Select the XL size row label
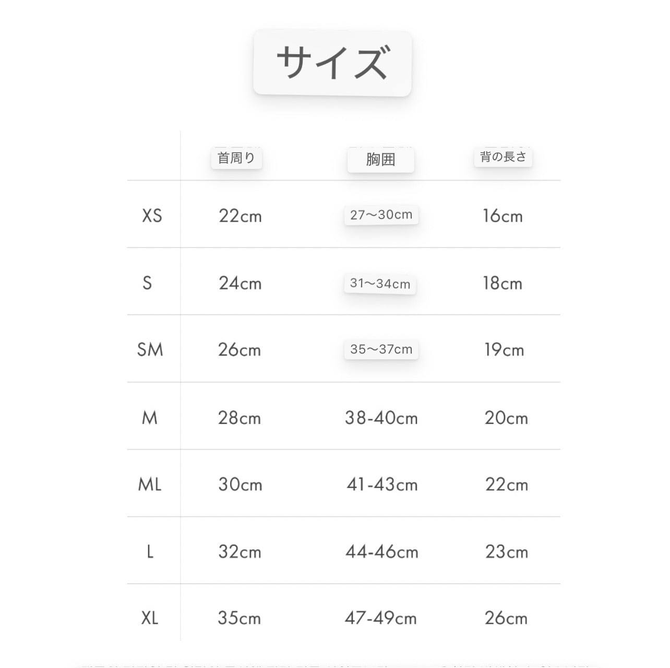The width and height of the screenshot is (670, 668). (x=150, y=618)
